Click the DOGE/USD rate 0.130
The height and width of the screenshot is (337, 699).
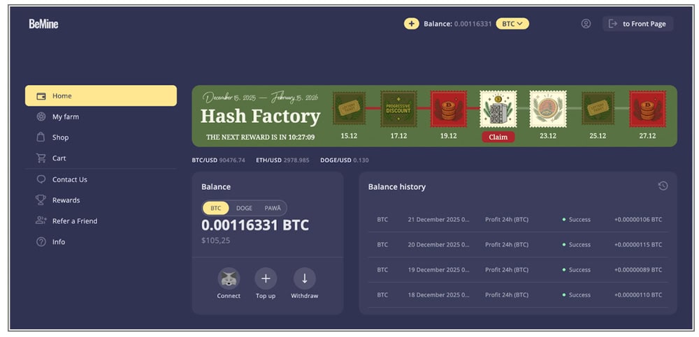coord(361,160)
